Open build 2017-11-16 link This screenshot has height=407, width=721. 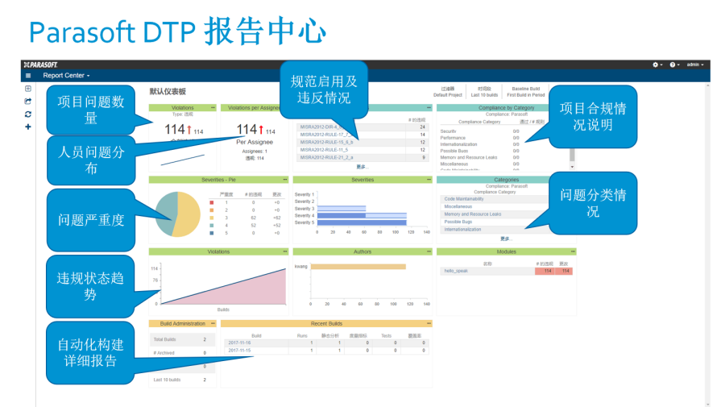coord(239,343)
